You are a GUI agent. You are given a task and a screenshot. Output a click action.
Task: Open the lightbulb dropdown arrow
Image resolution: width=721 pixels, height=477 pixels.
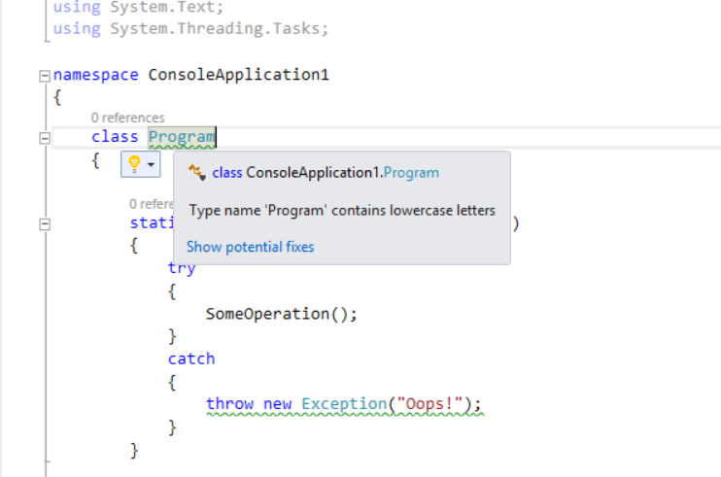click(151, 164)
